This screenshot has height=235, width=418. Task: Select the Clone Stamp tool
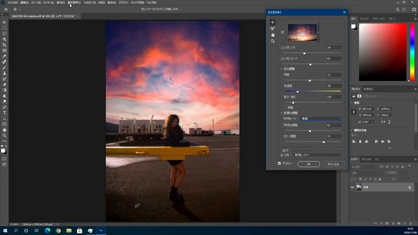point(5,73)
